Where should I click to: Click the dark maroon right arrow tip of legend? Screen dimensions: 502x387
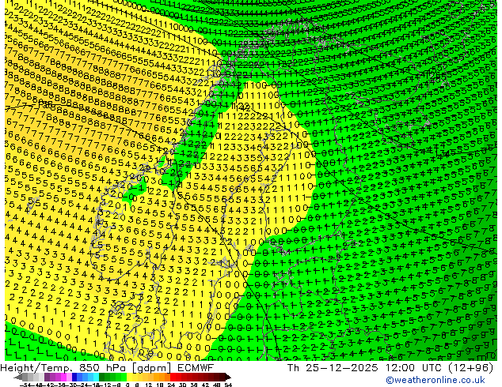pyautogui.click(x=227, y=378)
